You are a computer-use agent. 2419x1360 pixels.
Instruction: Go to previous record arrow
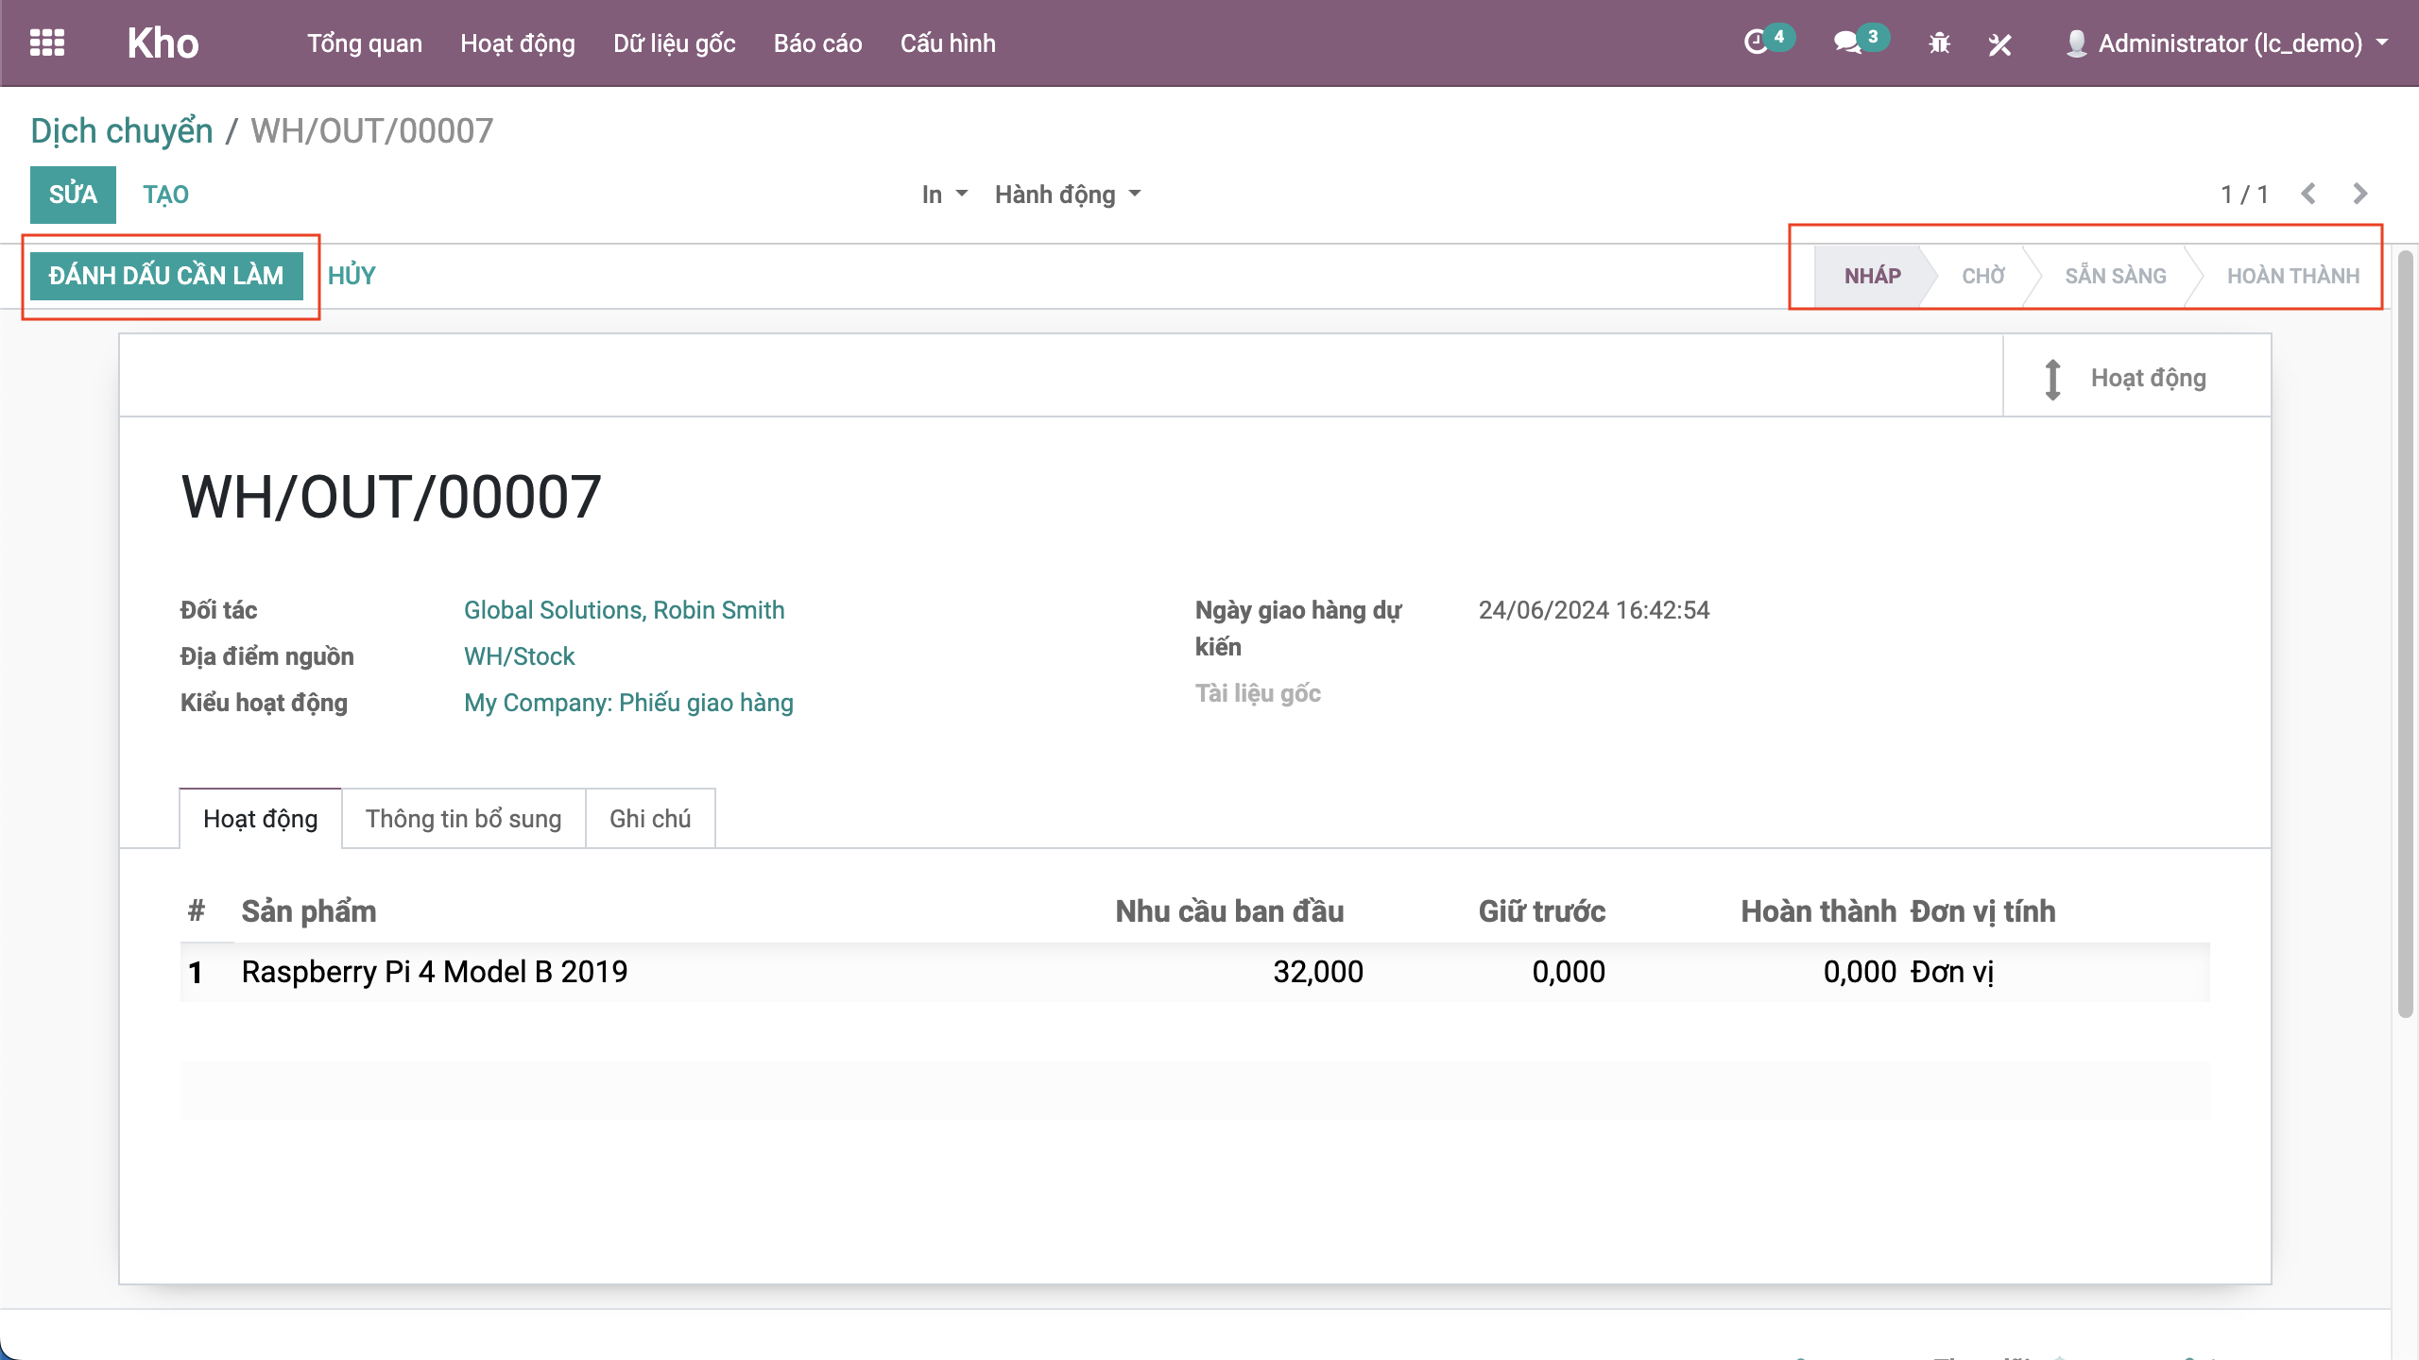click(x=2308, y=194)
